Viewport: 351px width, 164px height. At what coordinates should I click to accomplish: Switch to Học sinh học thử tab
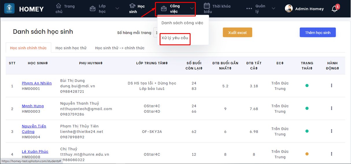(x=71, y=48)
